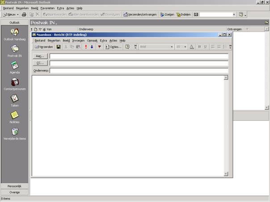
Task: Sort by the Onderwerp column header
Action: pos(152,29)
